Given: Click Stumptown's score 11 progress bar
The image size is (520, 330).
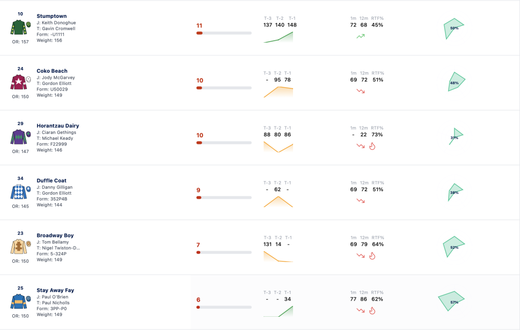Looking at the screenshot, I should (x=224, y=33).
